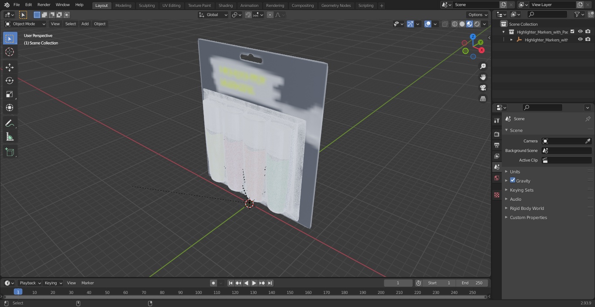Click the Marker menu in timeline
The image size is (595, 307).
pos(88,283)
